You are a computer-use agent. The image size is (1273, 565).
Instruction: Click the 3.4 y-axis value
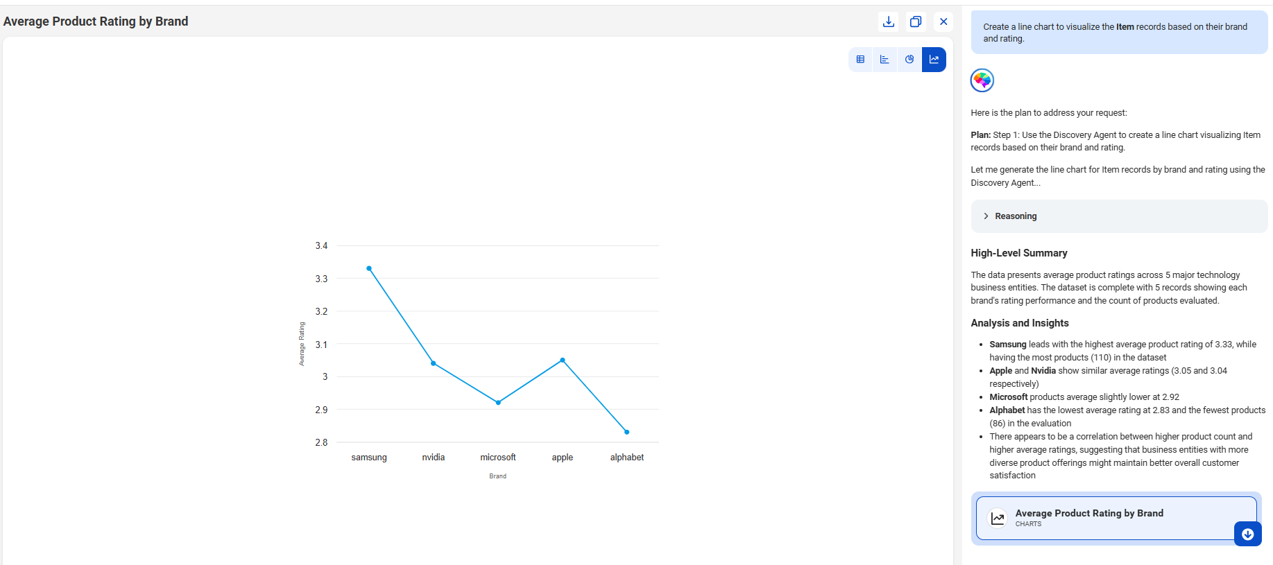[321, 245]
